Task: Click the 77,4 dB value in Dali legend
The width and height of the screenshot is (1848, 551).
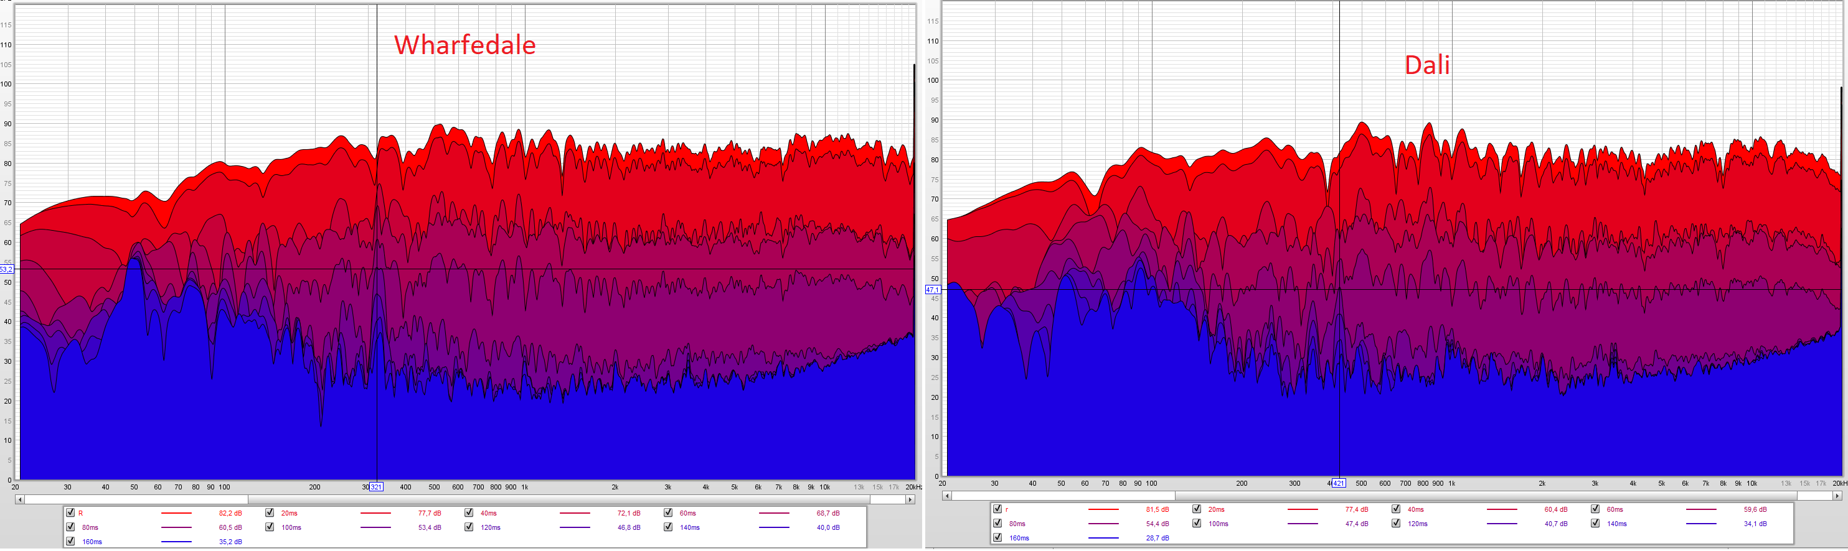Action: coord(1357,509)
